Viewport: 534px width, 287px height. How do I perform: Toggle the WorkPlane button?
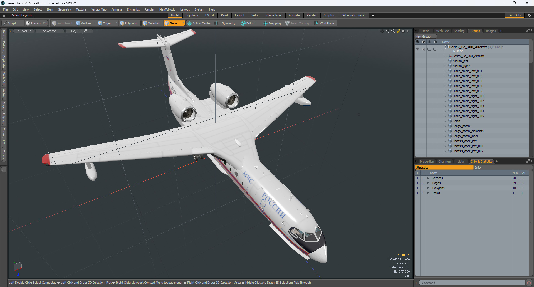click(325, 23)
